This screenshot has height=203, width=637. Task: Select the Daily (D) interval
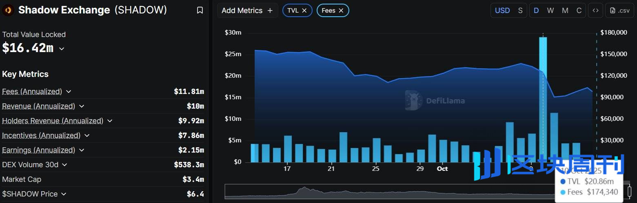pyautogui.click(x=536, y=11)
